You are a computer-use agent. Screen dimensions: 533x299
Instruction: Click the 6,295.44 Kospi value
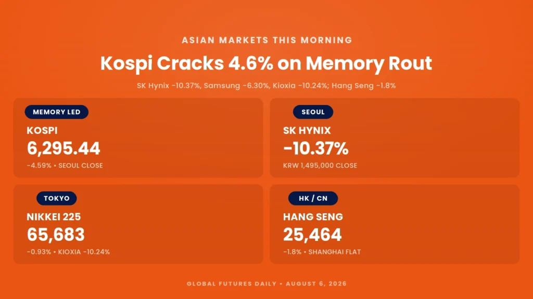coord(64,148)
